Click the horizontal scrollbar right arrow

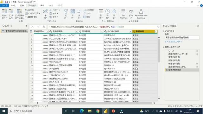point(154,103)
